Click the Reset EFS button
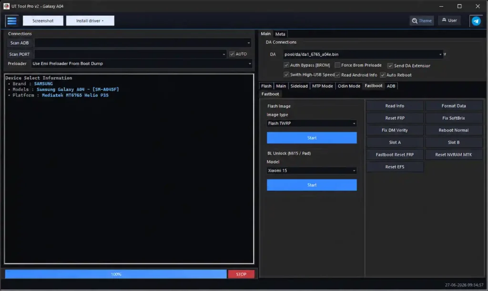Screen dimensions: 488x291 395,166
